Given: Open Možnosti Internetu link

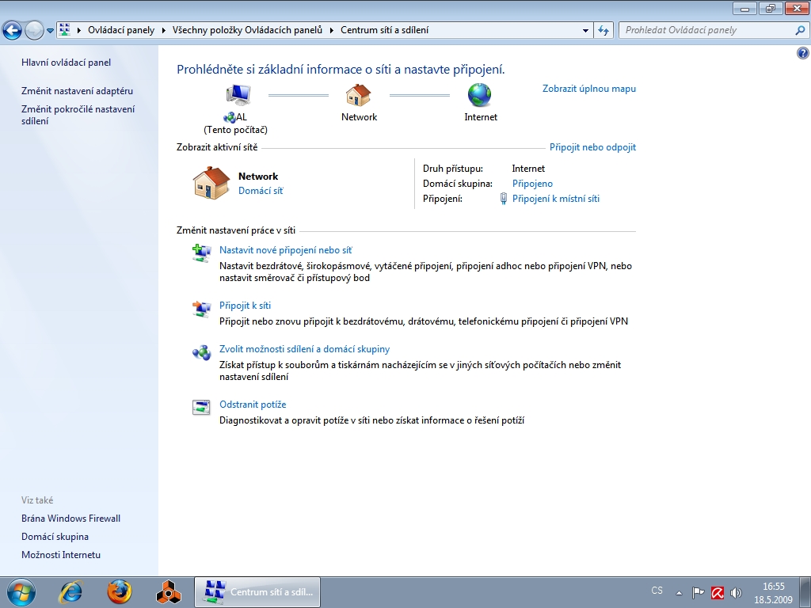Looking at the screenshot, I should [x=61, y=555].
